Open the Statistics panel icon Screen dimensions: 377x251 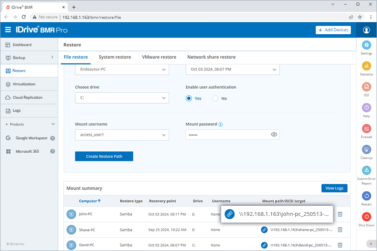367,66
